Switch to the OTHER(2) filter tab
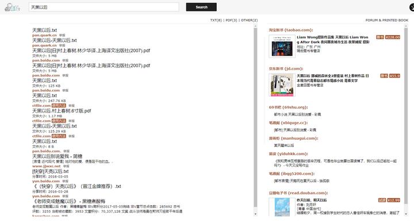 (249, 20)
